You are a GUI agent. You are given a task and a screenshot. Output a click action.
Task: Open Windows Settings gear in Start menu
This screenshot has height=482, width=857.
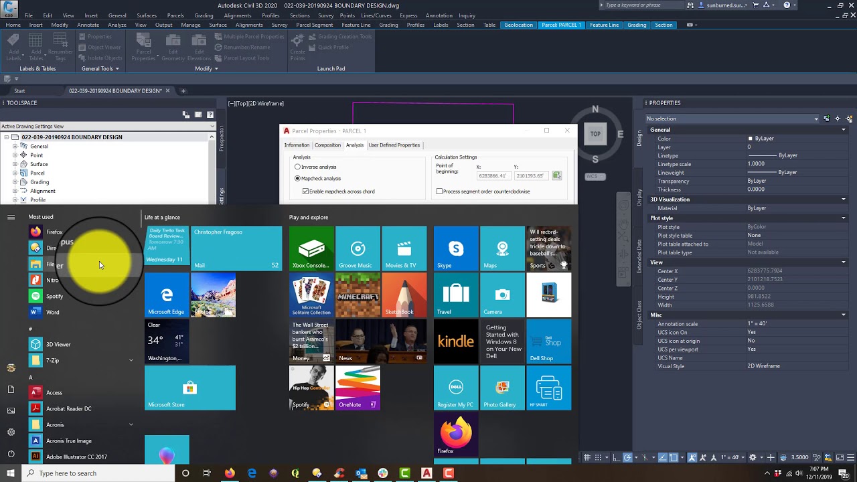[11, 432]
